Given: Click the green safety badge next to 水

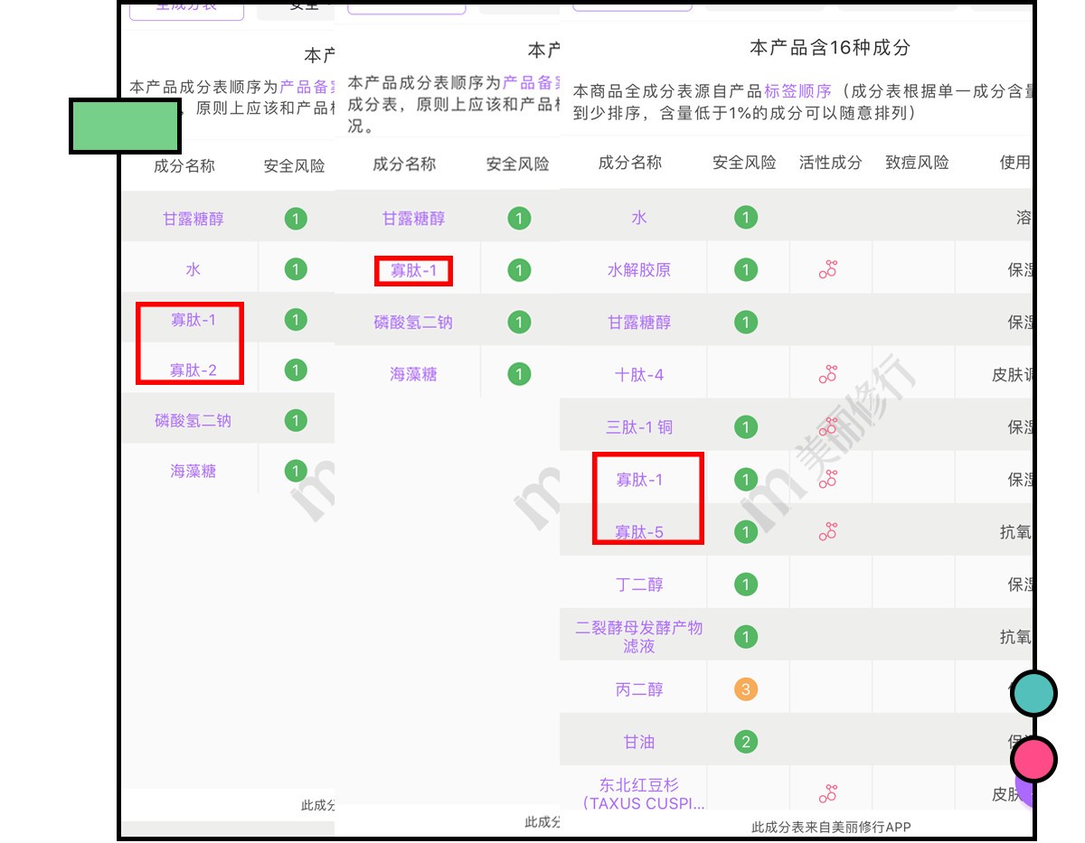Looking at the screenshot, I should (x=745, y=217).
